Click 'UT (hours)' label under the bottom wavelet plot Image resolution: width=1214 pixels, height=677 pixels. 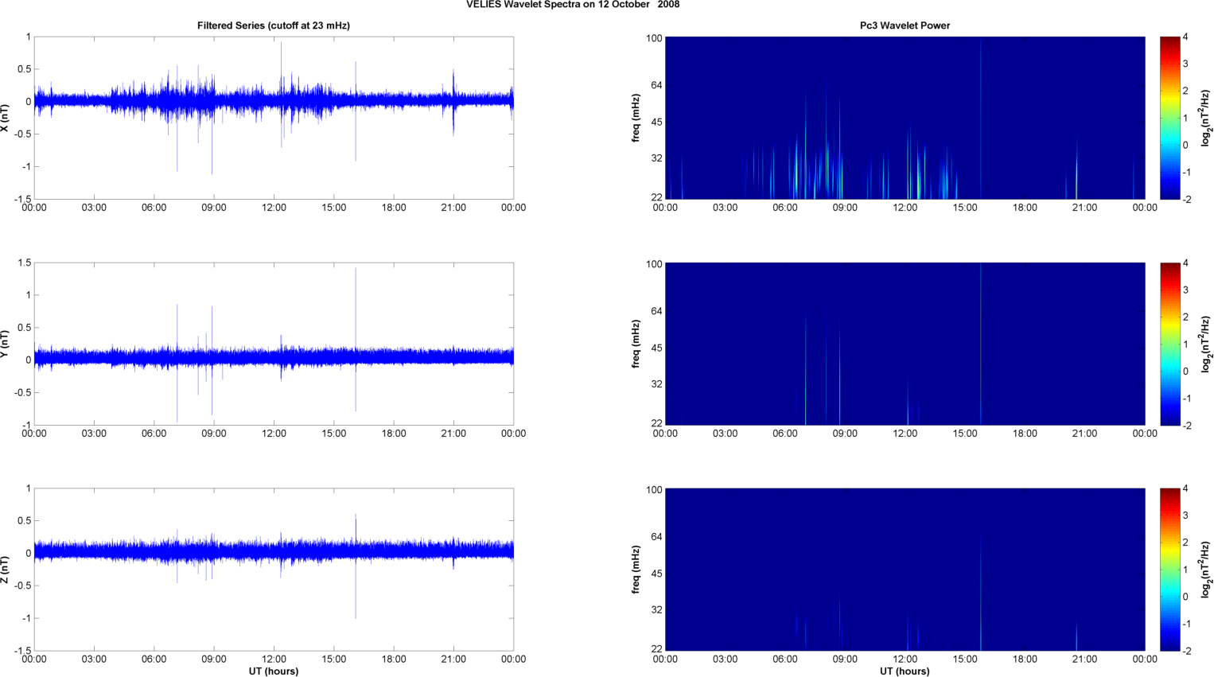pyautogui.click(x=905, y=671)
